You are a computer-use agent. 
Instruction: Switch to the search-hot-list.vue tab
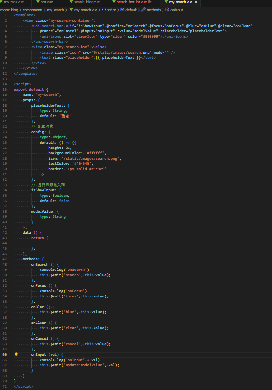(x=132, y=2)
